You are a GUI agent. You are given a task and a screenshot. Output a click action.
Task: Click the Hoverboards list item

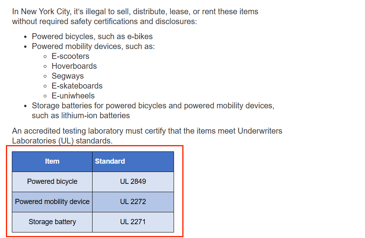[x=74, y=66]
